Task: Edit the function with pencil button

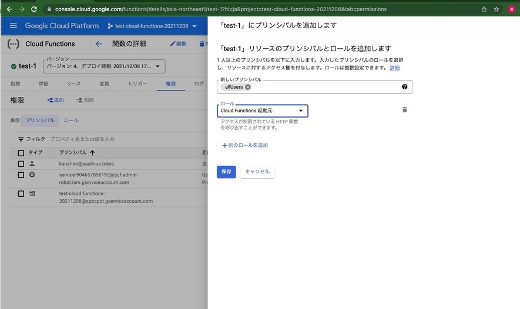Action: [x=178, y=43]
